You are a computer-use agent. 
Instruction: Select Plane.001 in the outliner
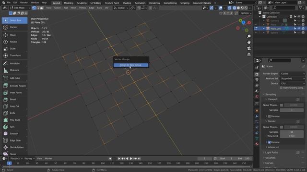pos(276,29)
